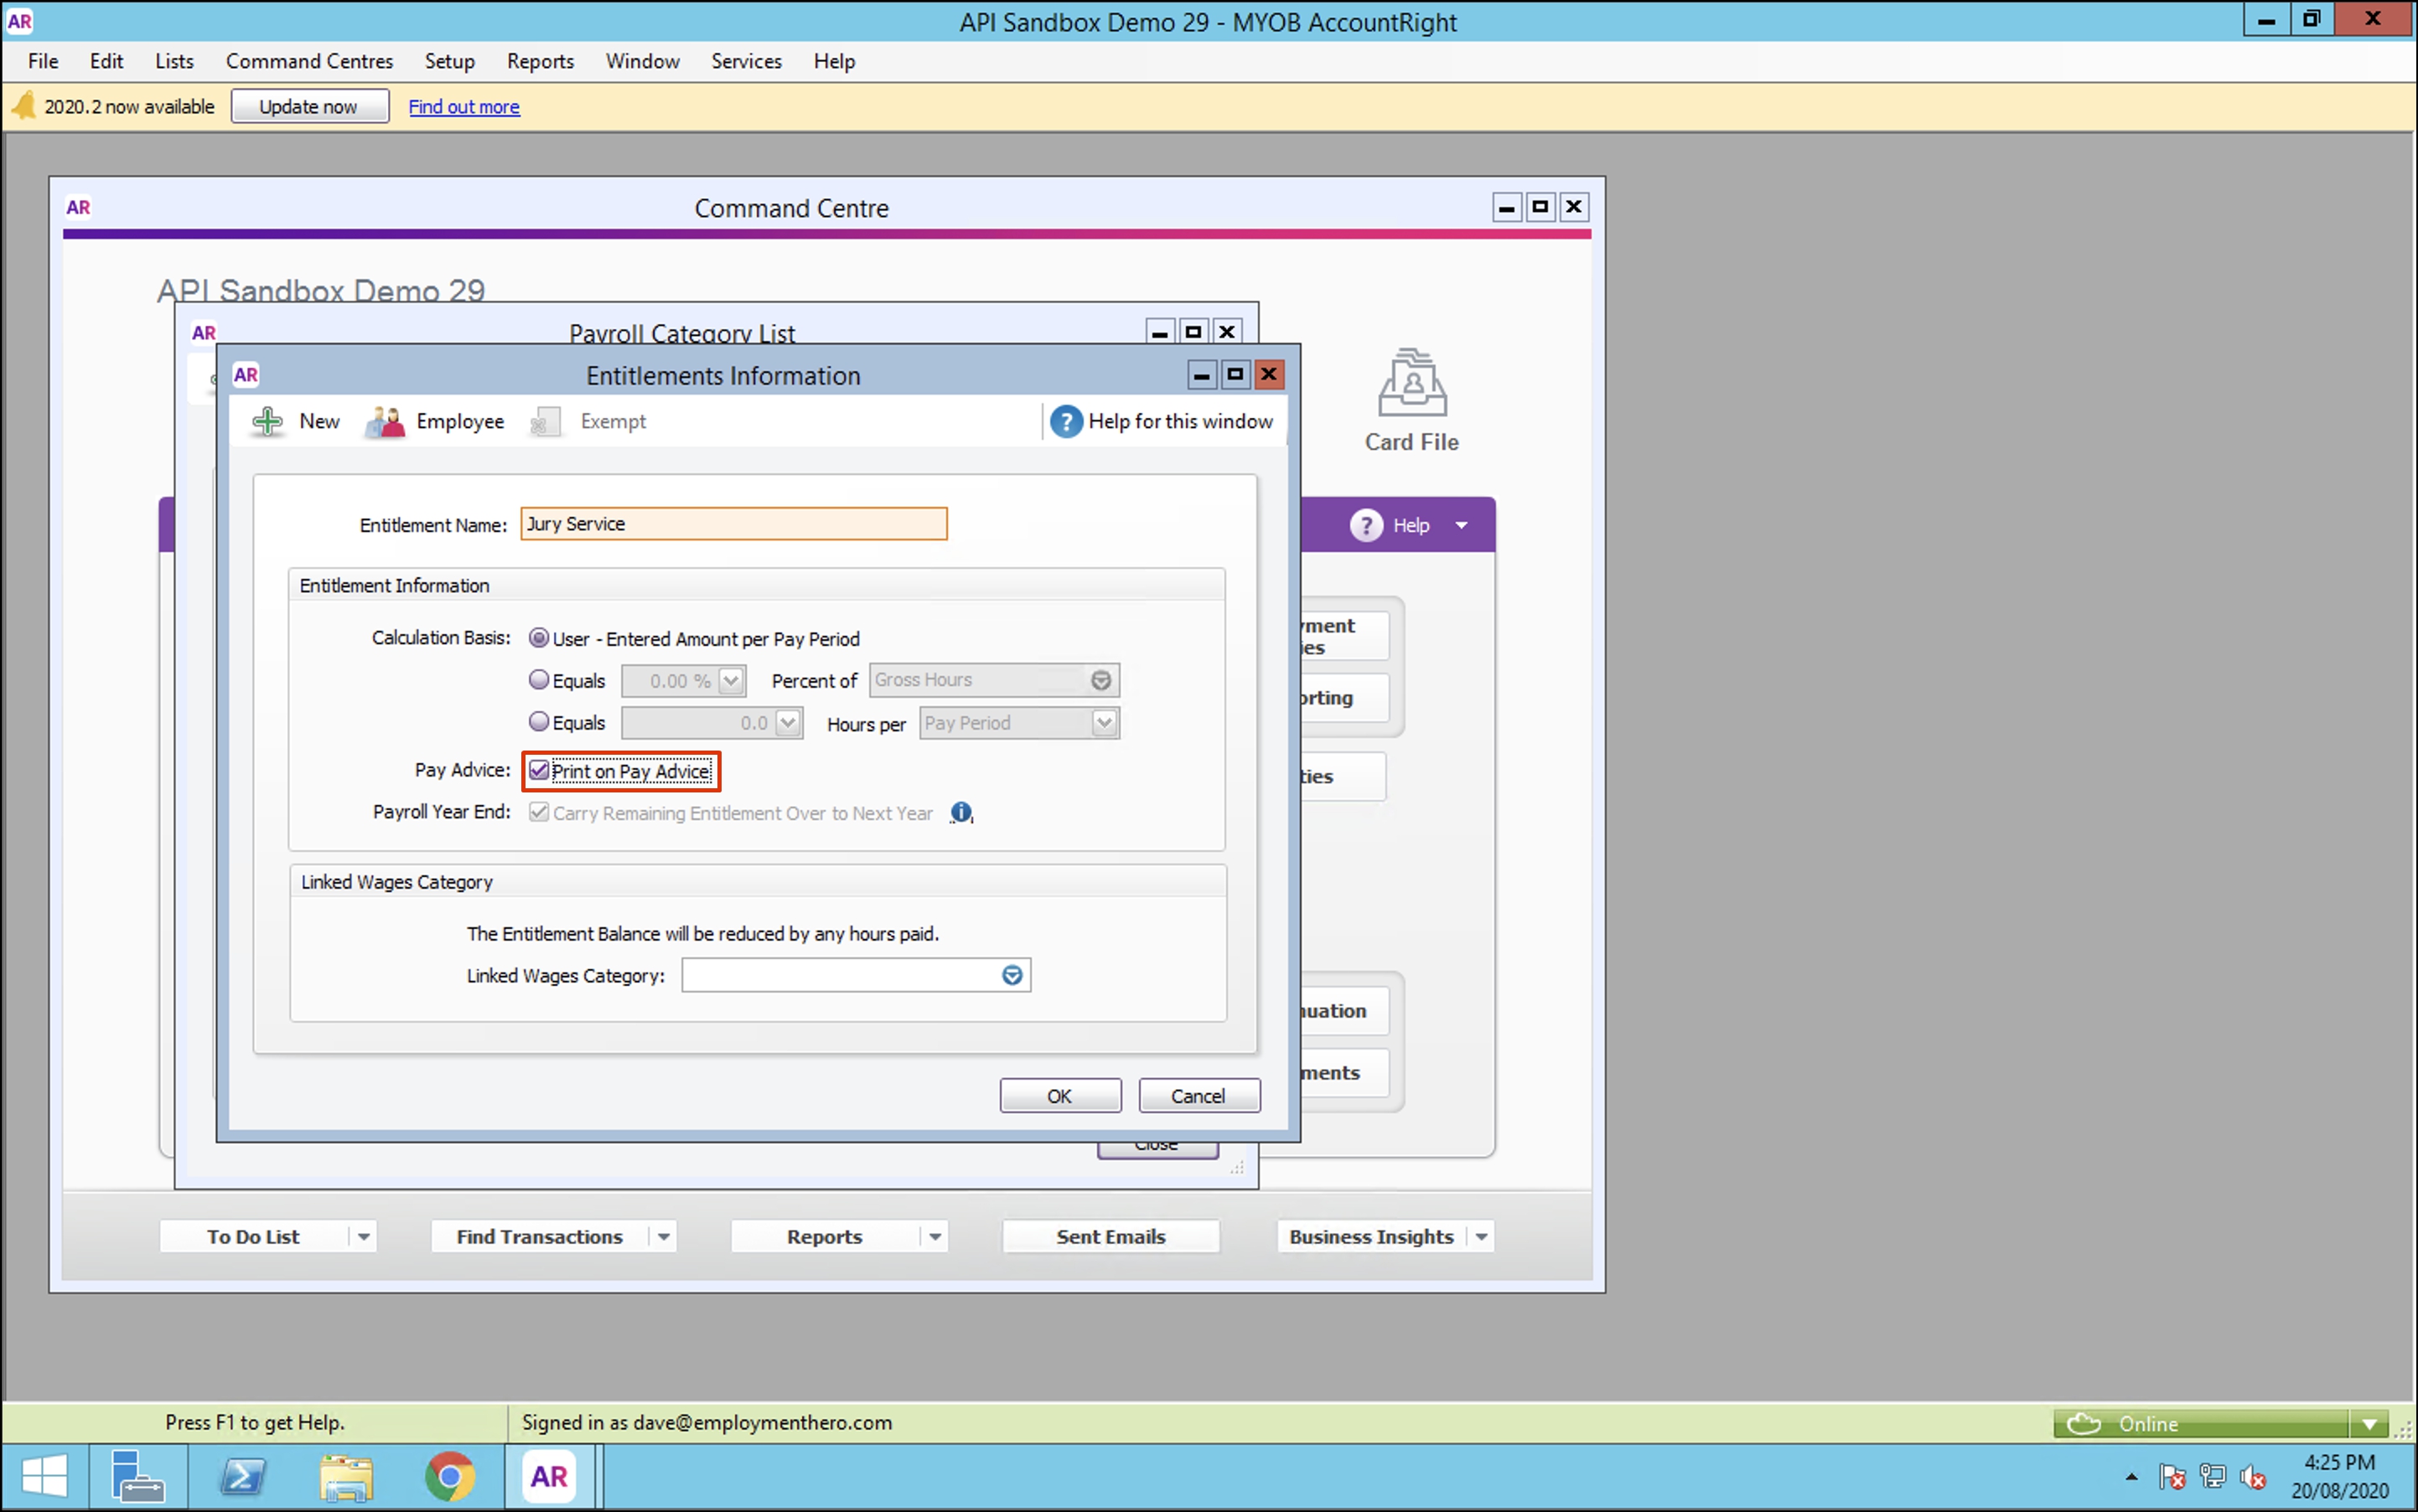This screenshot has height=1512, width=2418.
Task: Open the Setup menu
Action: click(449, 61)
